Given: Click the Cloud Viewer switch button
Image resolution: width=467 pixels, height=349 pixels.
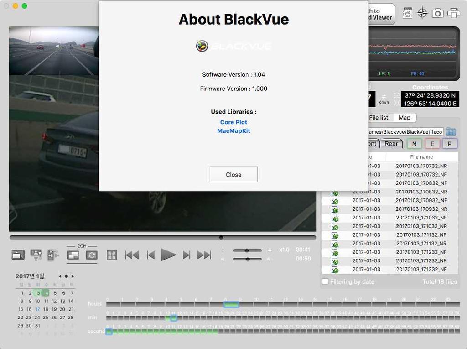Looking at the screenshot, I should (382, 14).
